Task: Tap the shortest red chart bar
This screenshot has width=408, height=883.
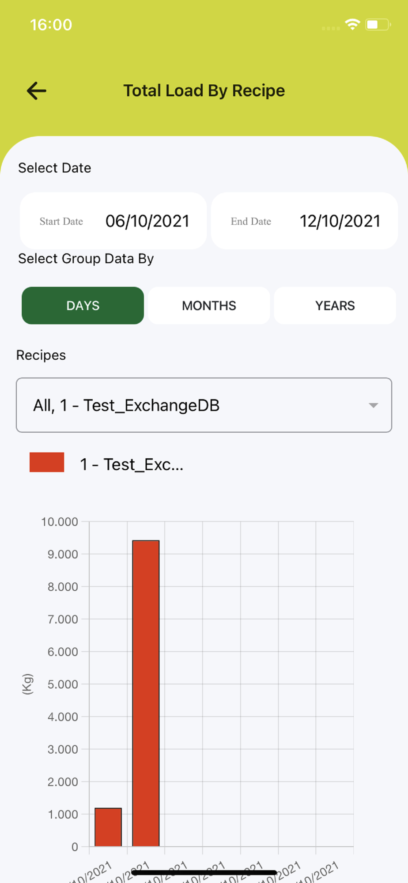Action: 108,827
